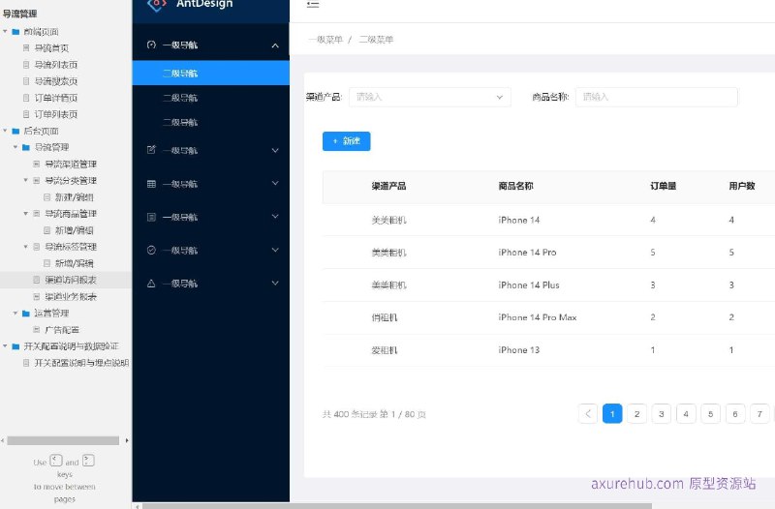Click the dashboard icon of the expanded 一级导航
This screenshot has height=509, width=775.
(151, 45)
